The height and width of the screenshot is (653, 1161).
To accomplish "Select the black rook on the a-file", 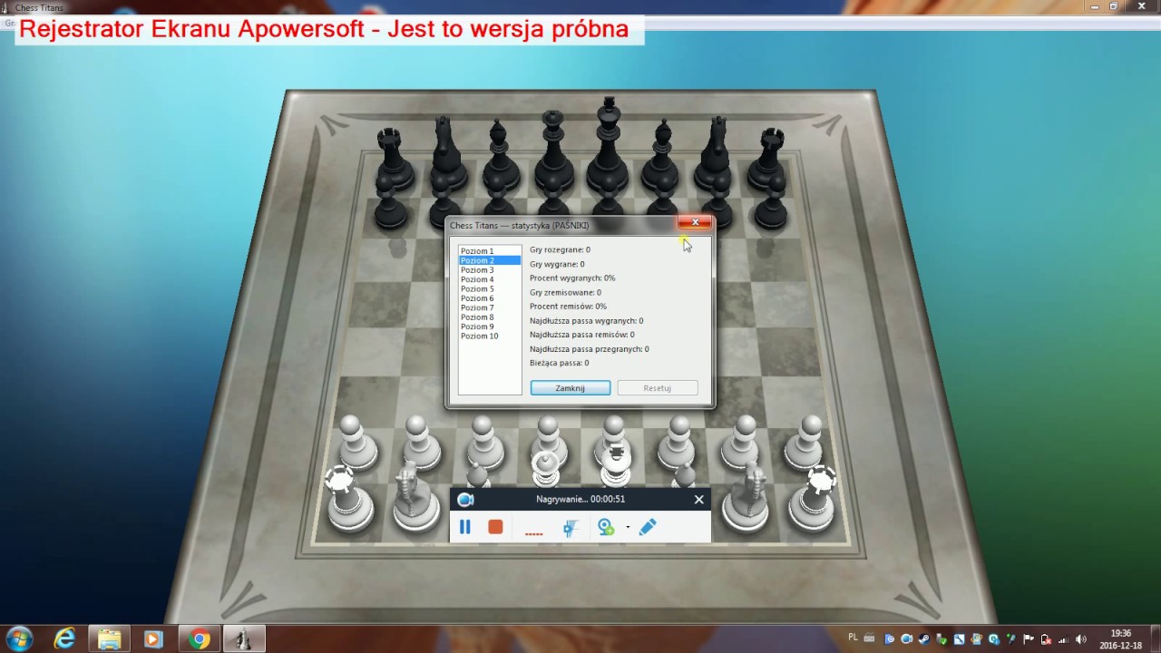I will click(x=391, y=159).
